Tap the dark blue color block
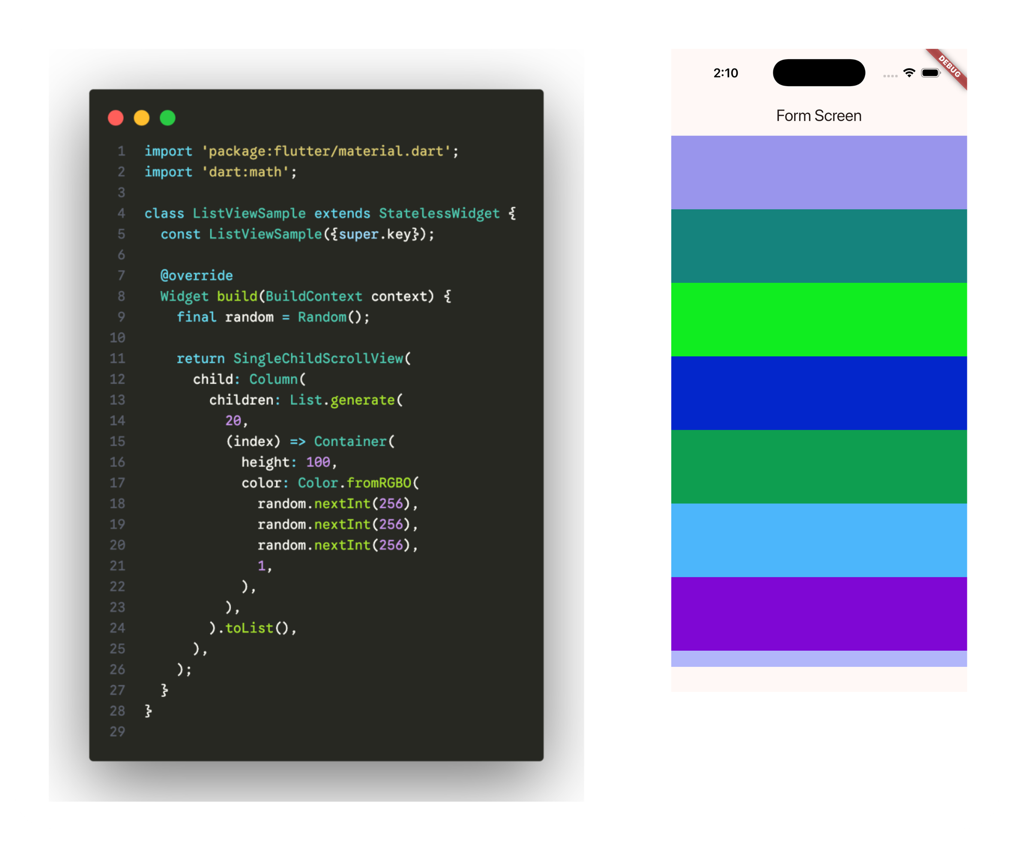Screen dimensions: 1013x842 819,393
